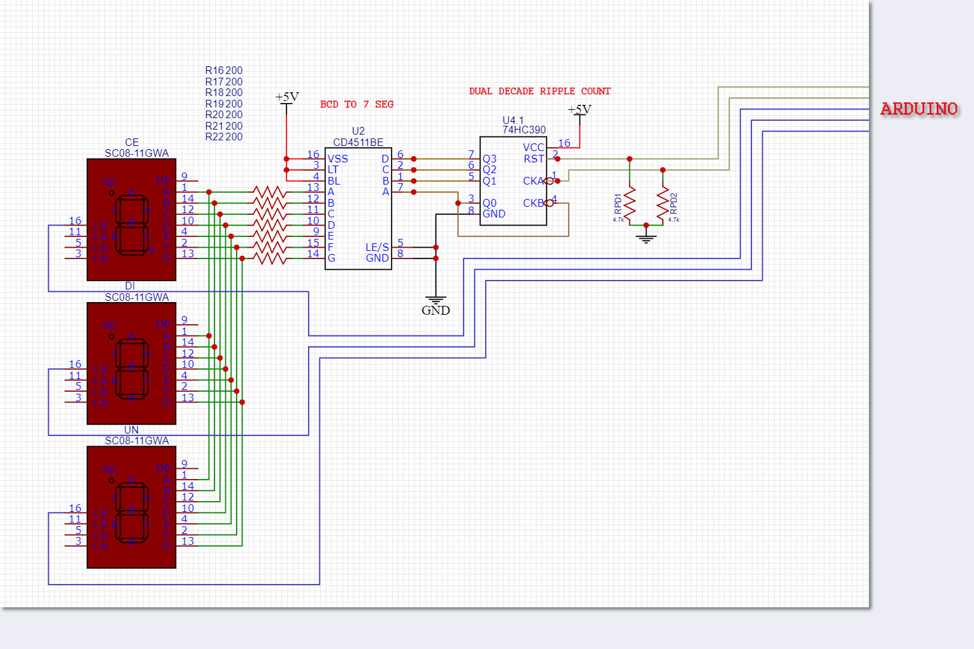Select resistor on CD4511BE output G line

click(x=269, y=258)
